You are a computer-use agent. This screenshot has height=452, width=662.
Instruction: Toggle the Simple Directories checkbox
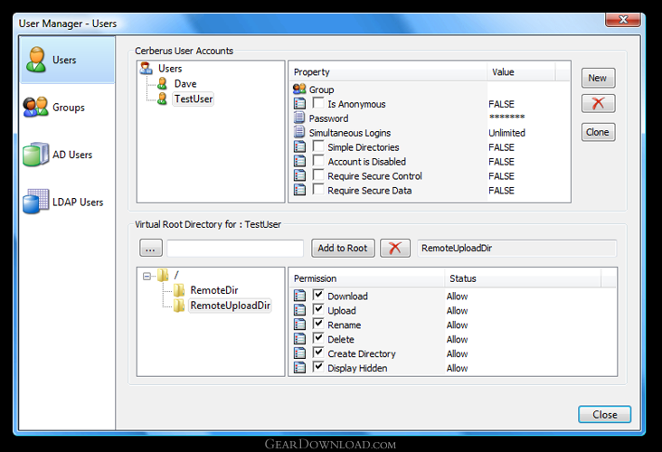[x=318, y=146]
